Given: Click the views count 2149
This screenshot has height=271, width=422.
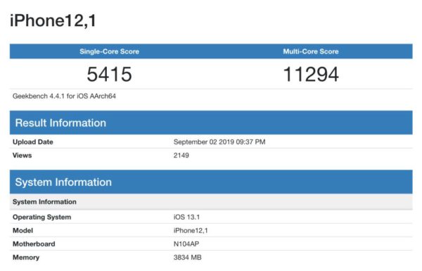Looking at the screenshot, I should click(181, 156).
